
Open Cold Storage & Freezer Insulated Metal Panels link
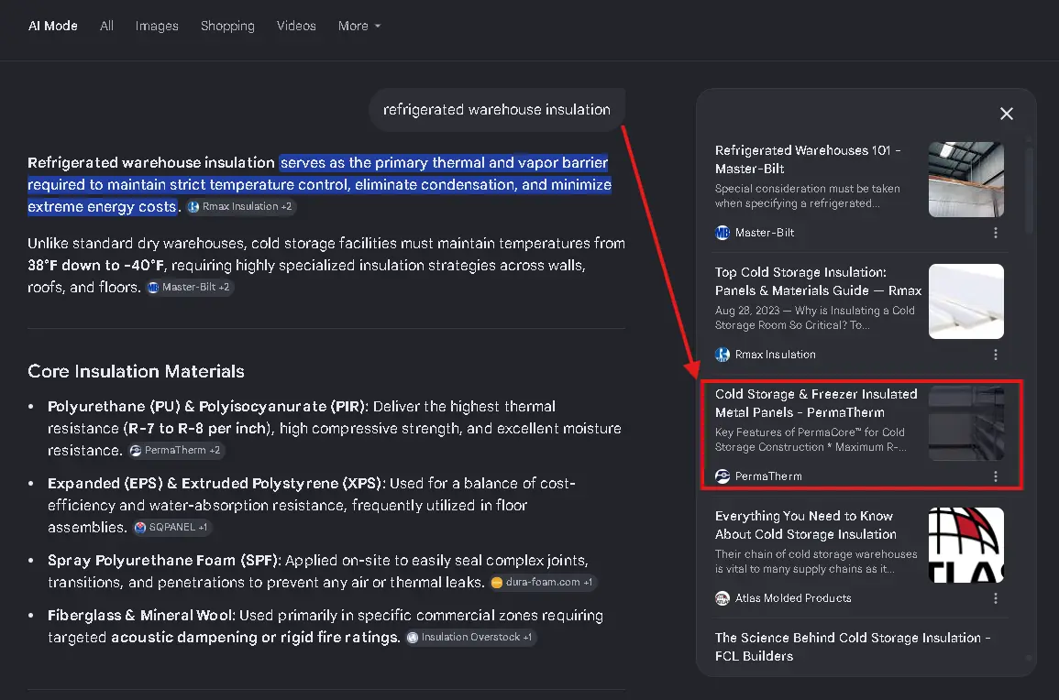pyautogui.click(x=816, y=403)
